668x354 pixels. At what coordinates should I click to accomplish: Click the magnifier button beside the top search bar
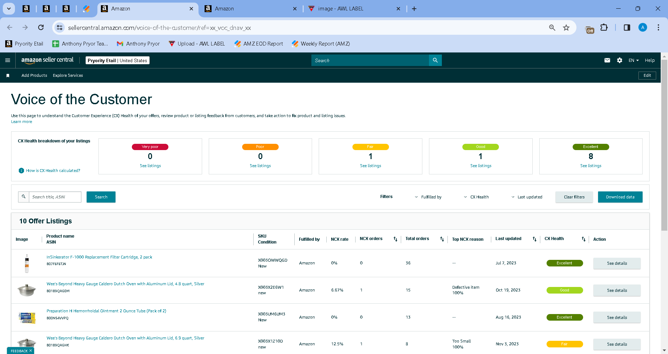tap(435, 60)
